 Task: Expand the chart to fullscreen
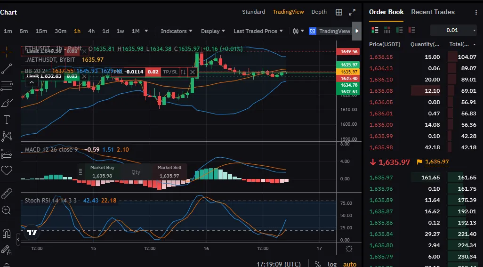coord(352,12)
